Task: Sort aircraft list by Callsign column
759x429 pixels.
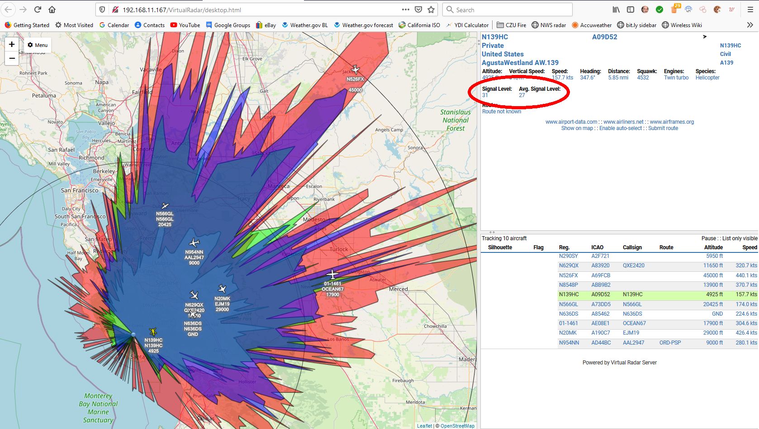Action: point(632,247)
